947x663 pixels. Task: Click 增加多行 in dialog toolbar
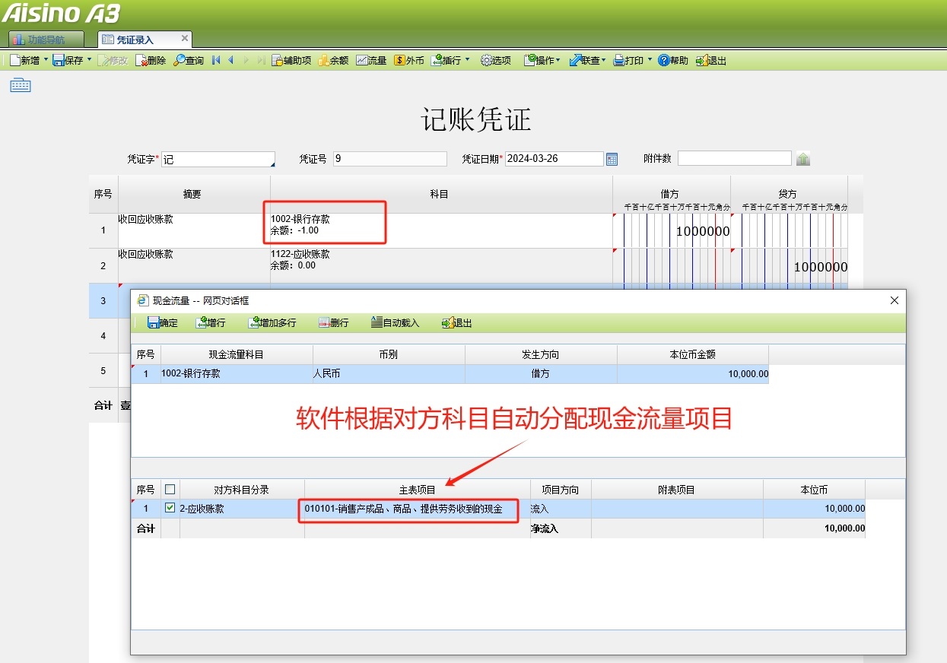click(x=272, y=322)
